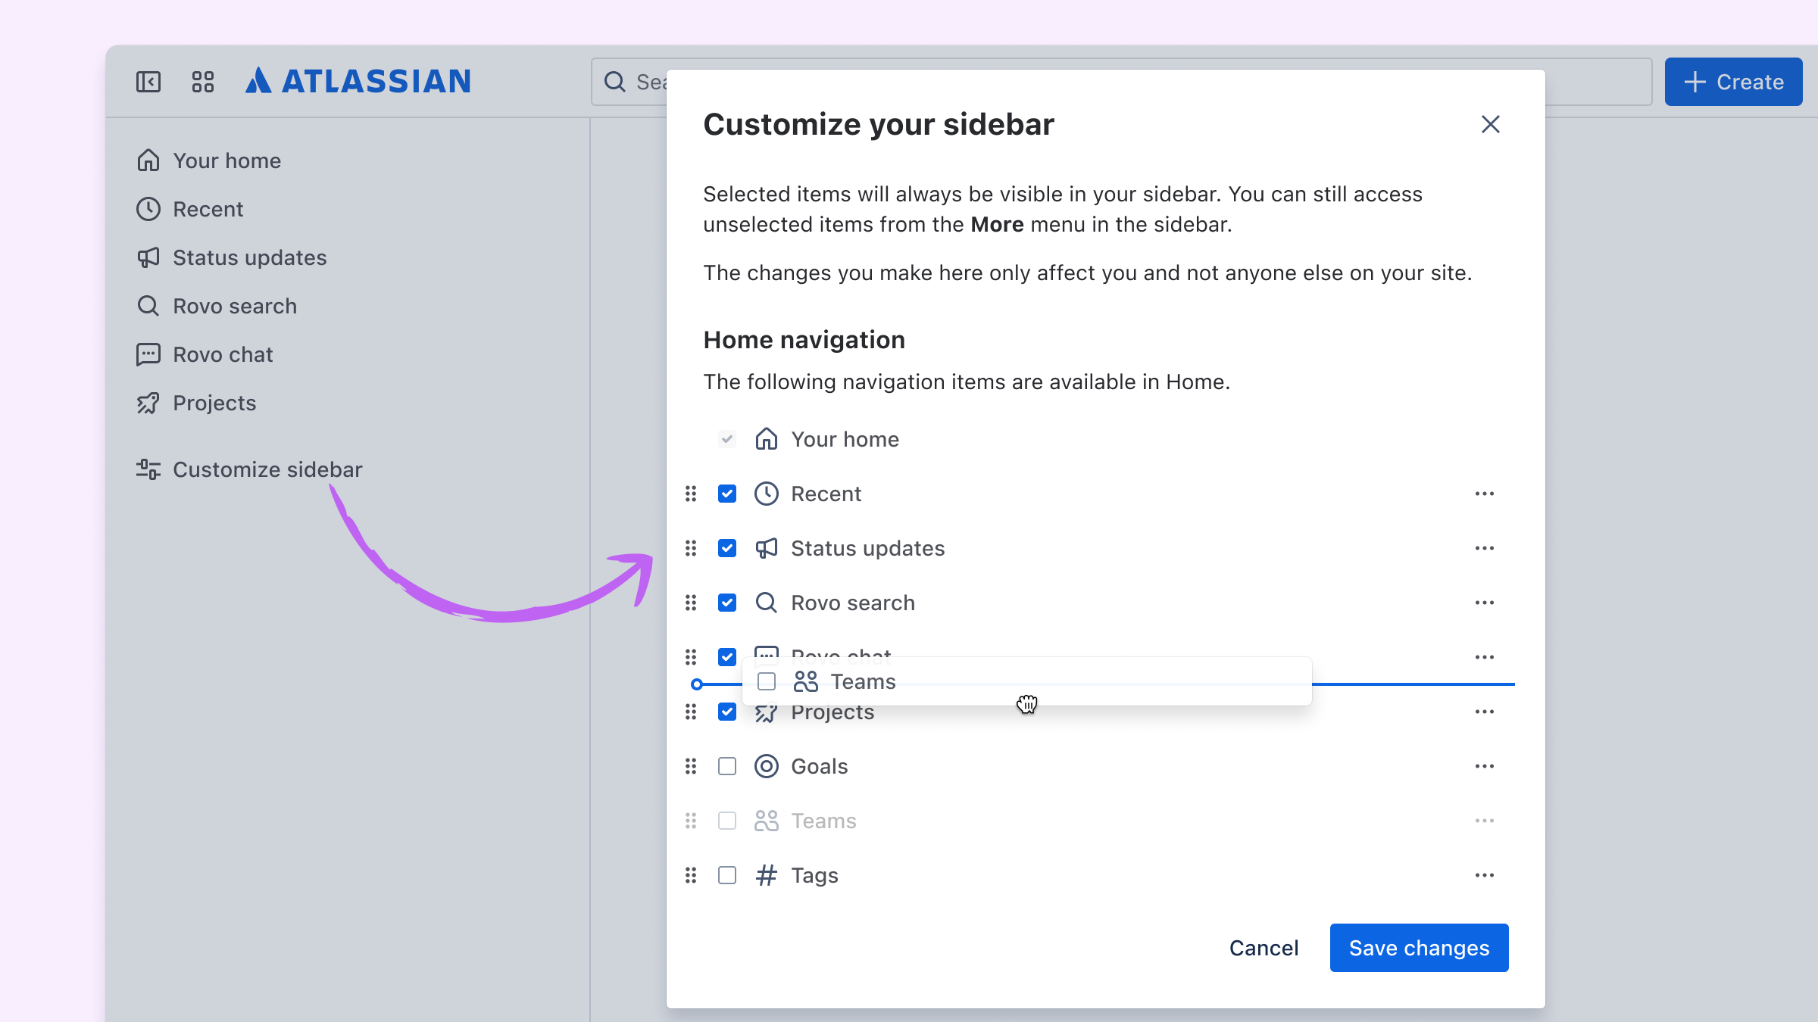Open Rovo chat from the sidebar
This screenshot has height=1022, width=1818.
[x=223, y=354]
